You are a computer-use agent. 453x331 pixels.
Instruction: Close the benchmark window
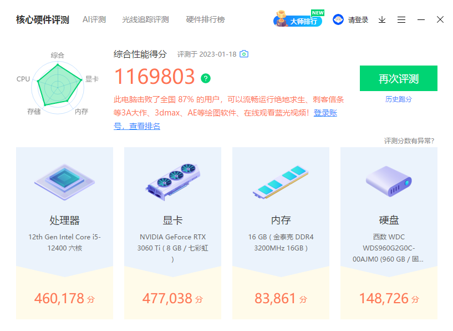pos(440,19)
